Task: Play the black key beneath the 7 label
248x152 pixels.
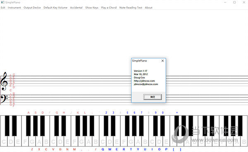Action: [141, 126]
